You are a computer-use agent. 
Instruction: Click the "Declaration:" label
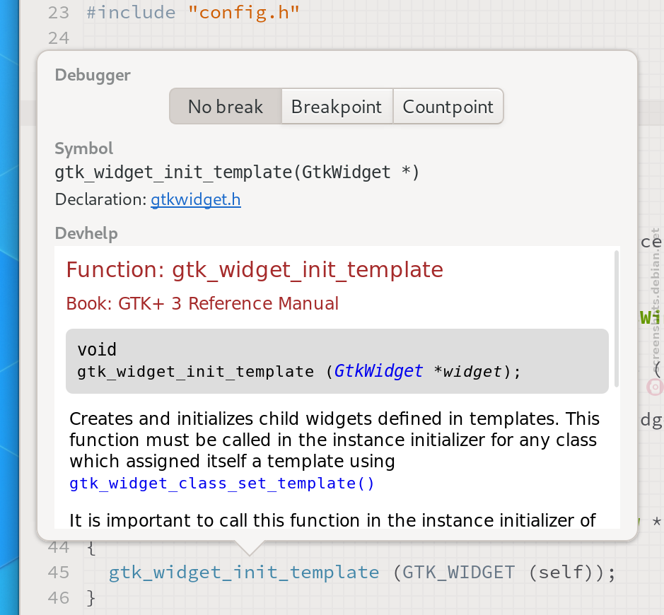point(101,199)
